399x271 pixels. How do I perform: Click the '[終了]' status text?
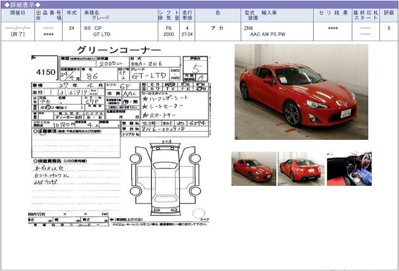click(x=18, y=34)
